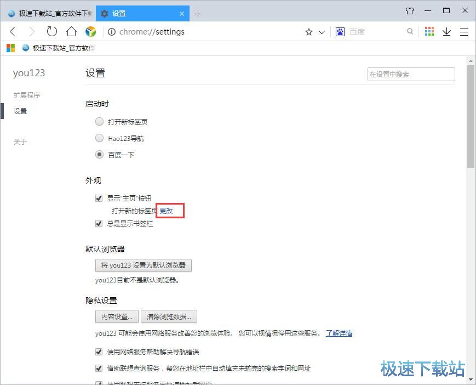
Task: Click the forward navigation arrow
Action: tap(32, 31)
